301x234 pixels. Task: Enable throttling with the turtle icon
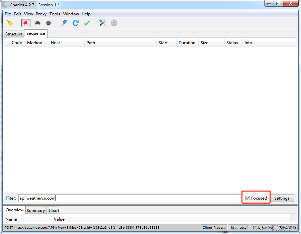click(37, 23)
